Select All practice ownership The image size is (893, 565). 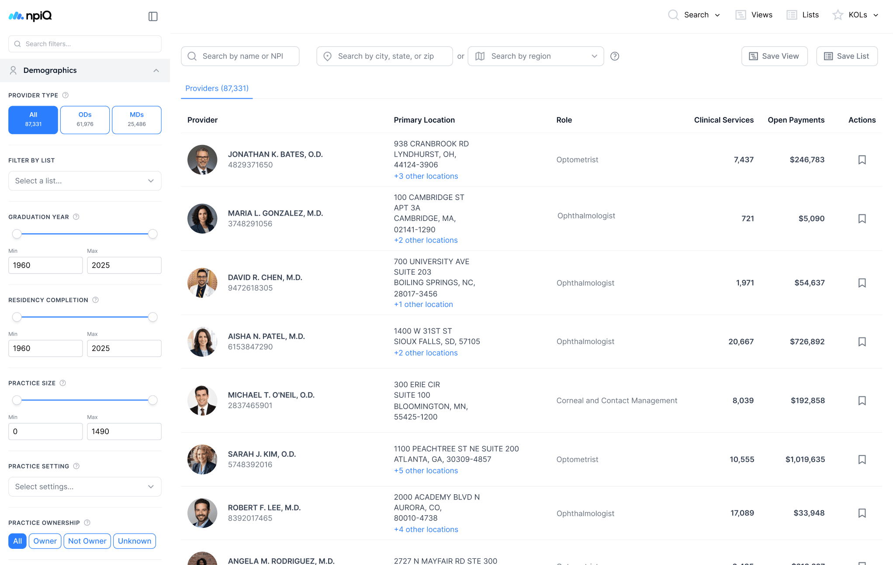[17, 541]
